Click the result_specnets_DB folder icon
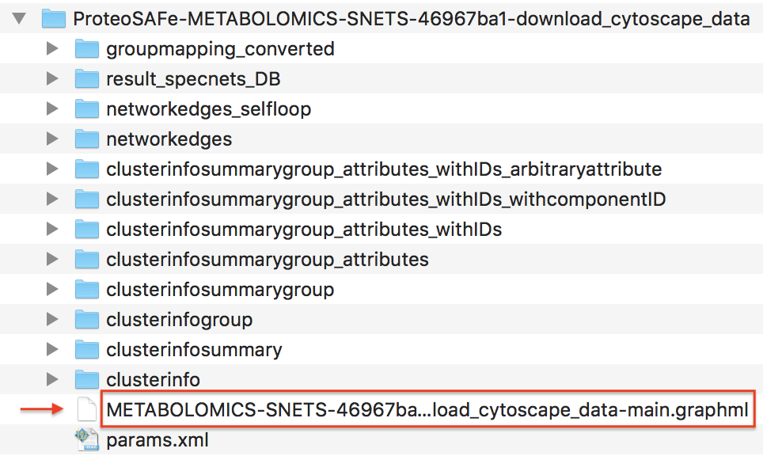Image resolution: width=763 pixels, height=456 pixels. tap(86, 79)
